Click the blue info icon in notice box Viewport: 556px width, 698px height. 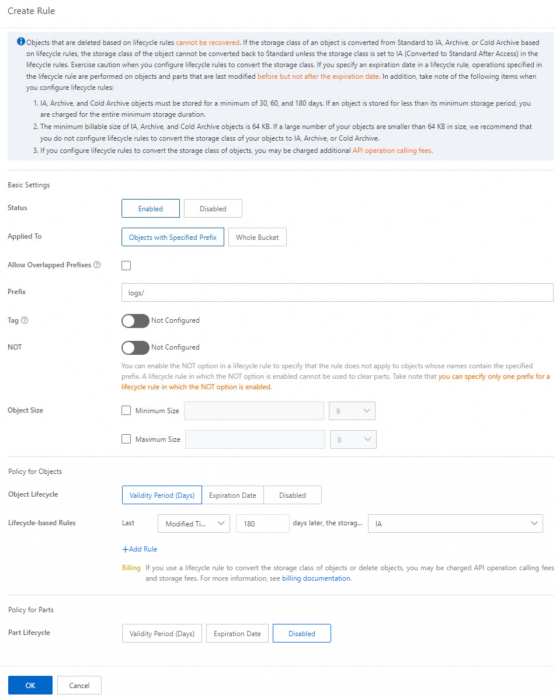point(21,41)
